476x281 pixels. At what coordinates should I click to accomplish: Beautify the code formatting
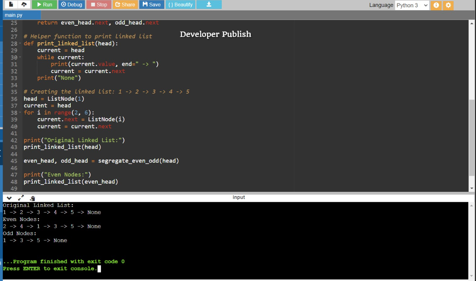pos(180,5)
